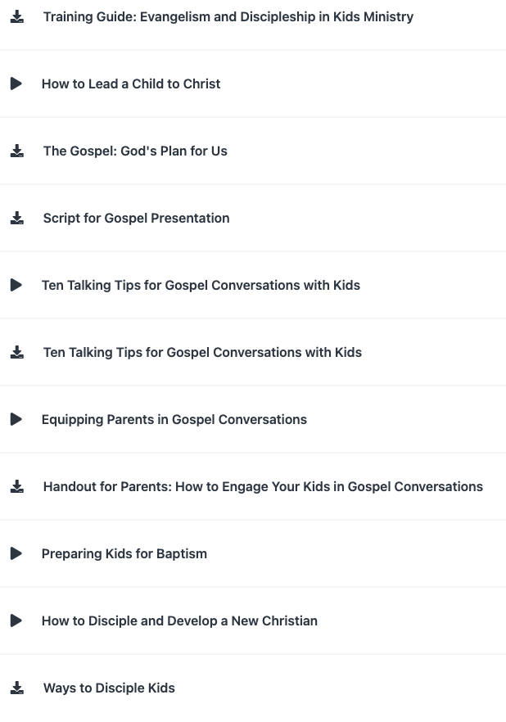This screenshot has width=506, height=722.
Task: Select the downloadable Ten Talking Tips title text
Action: [202, 352]
